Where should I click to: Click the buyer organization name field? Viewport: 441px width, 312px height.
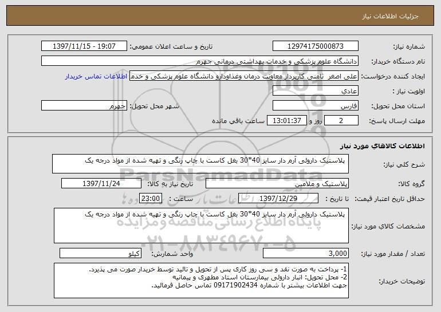coord(200,61)
